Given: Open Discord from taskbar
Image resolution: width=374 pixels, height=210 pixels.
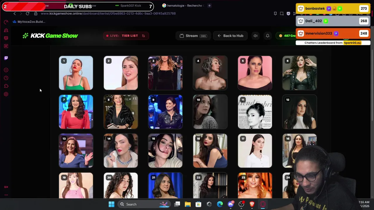Looking at the screenshot, I should tap(231, 204).
